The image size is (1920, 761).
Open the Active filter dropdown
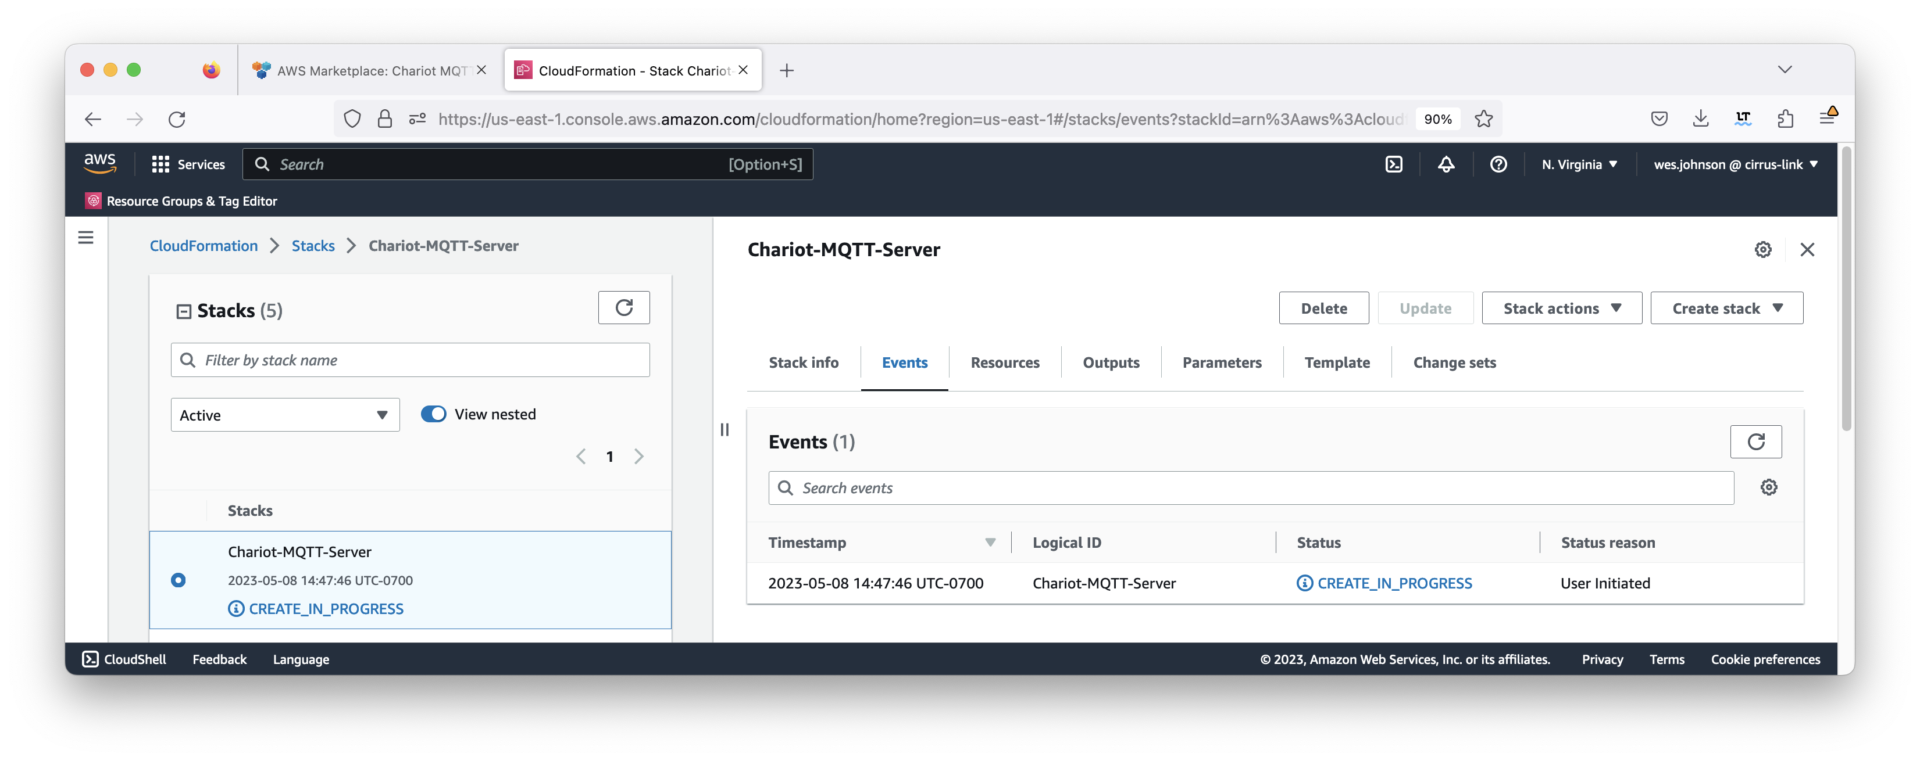click(285, 415)
